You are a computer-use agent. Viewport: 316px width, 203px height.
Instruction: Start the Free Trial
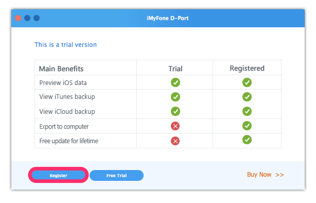tap(116, 175)
